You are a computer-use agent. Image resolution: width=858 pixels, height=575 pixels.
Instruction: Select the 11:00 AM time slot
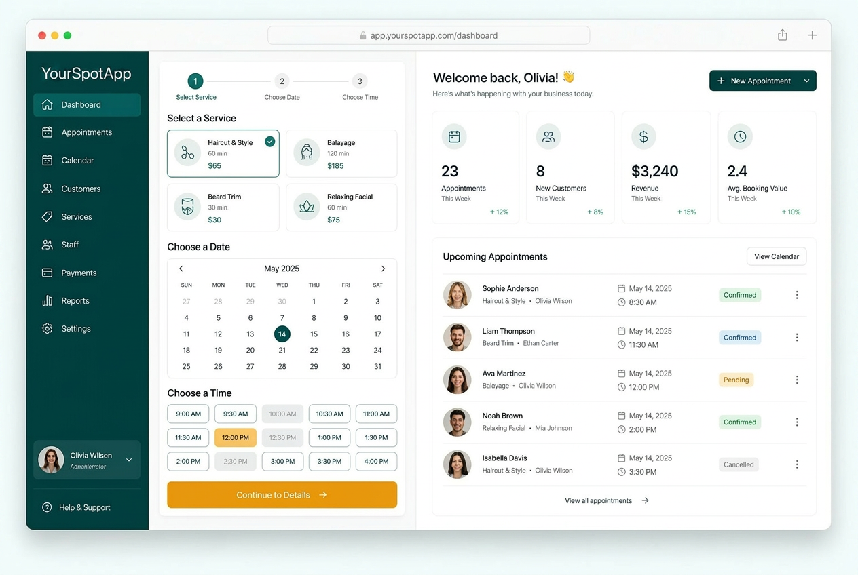(376, 414)
